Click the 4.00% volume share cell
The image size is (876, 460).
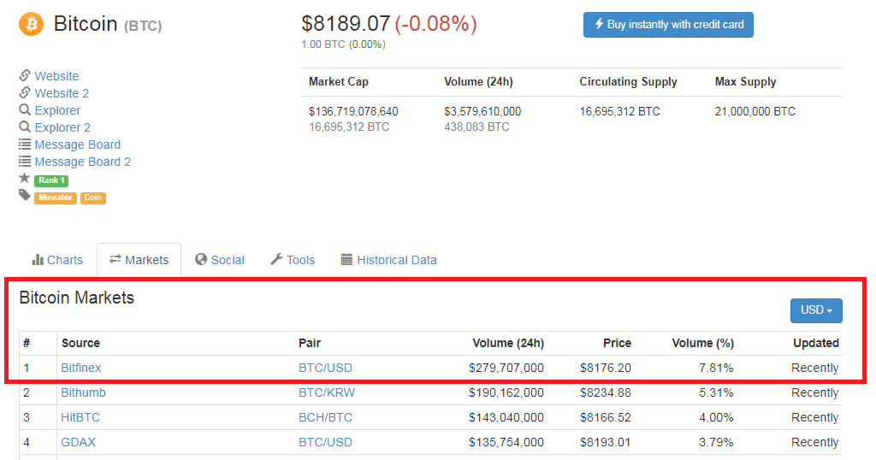click(x=716, y=417)
